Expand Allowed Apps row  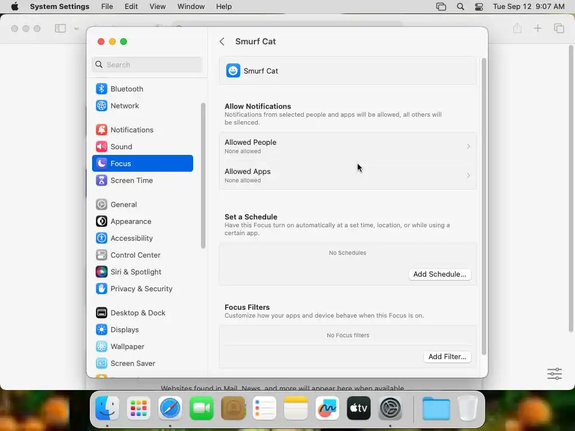348,176
